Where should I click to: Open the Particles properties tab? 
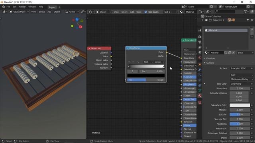point(200,75)
